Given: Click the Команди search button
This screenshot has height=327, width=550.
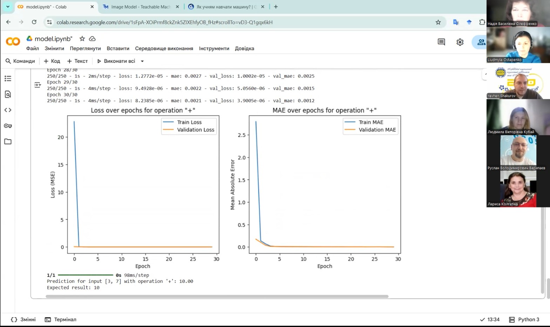Looking at the screenshot, I should (x=20, y=61).
